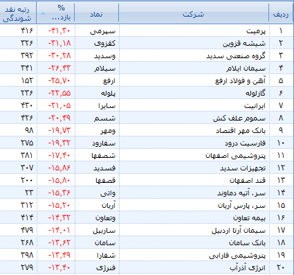Click the -۱۷,۴۰ return value cell
Image resolution: width=294 pixels, height=275 pixels.
[x=59, y=155]
